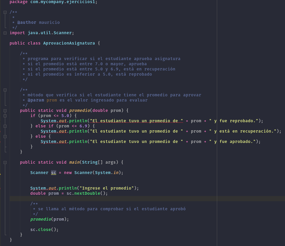Click the author name 'mauricio'
285x246 pixels.
pos(49,22)
